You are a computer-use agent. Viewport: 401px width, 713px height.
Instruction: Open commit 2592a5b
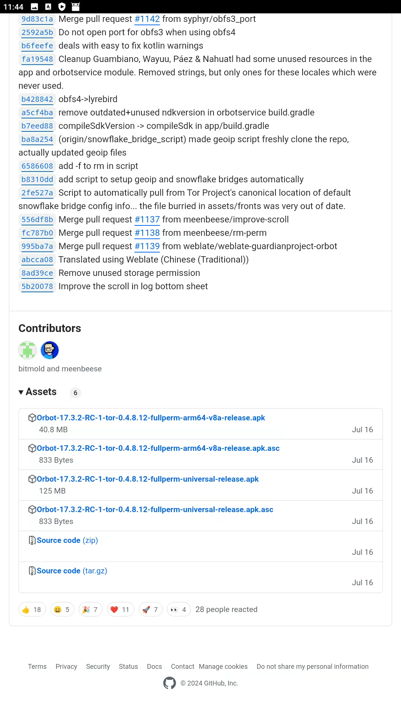click(37, 33)
